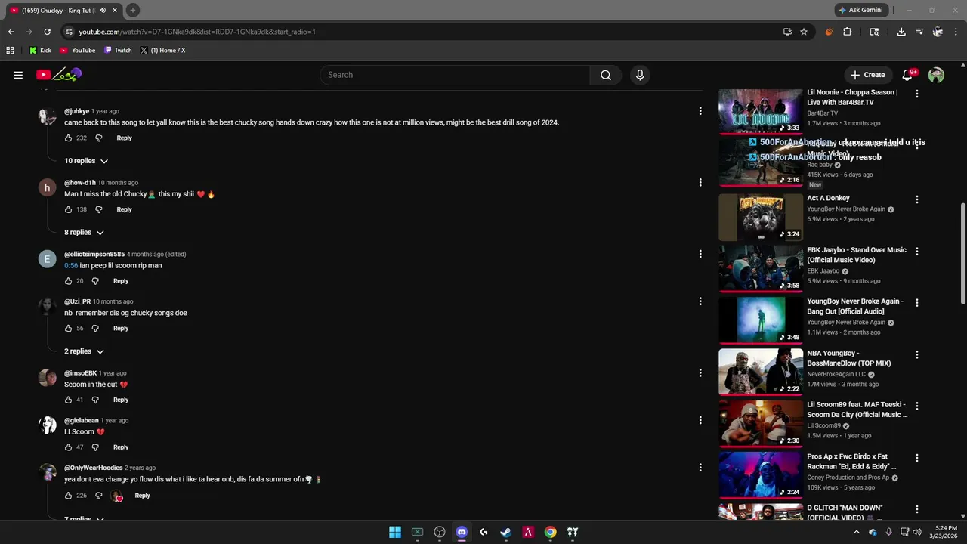Click the search magnifier button
The width and height of the screenshot is (967, 544).
[606, 75]
